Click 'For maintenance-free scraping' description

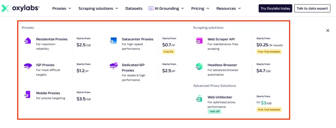(x=223, y=46)
